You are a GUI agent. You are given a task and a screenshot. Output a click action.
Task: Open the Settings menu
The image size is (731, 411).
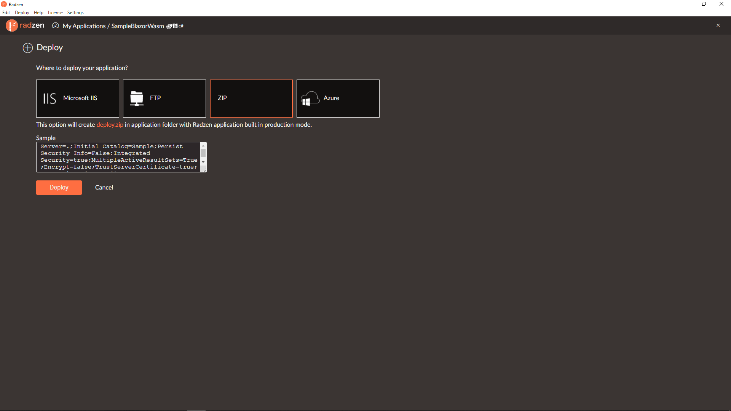(75, 13)
